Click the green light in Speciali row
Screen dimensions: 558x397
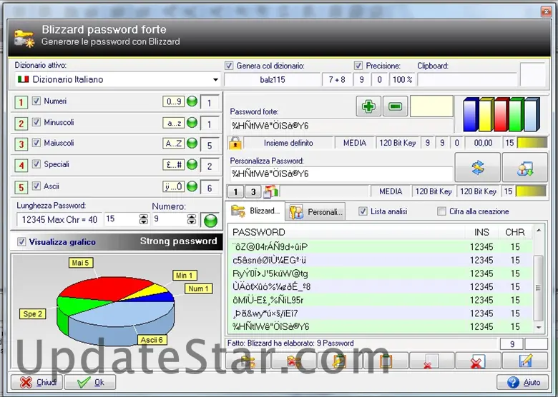192,165
